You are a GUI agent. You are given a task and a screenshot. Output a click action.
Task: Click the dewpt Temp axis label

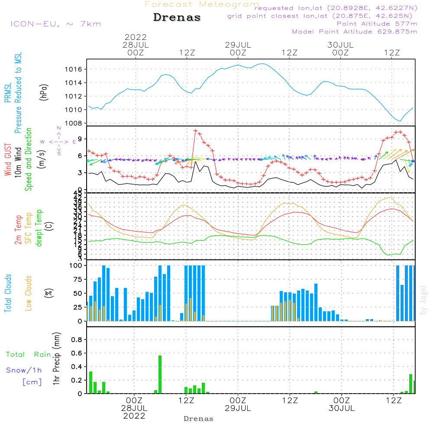coord(39,228)
